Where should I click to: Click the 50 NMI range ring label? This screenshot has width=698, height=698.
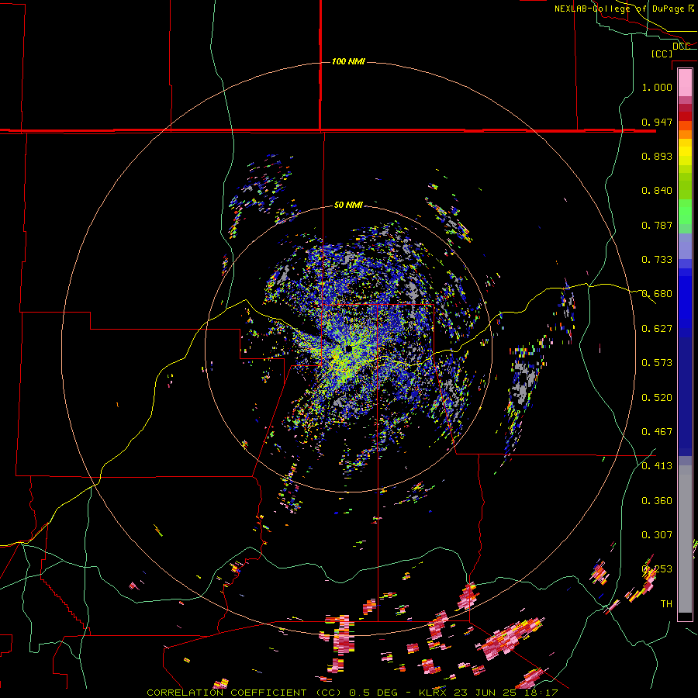click(x=348, y=205)
